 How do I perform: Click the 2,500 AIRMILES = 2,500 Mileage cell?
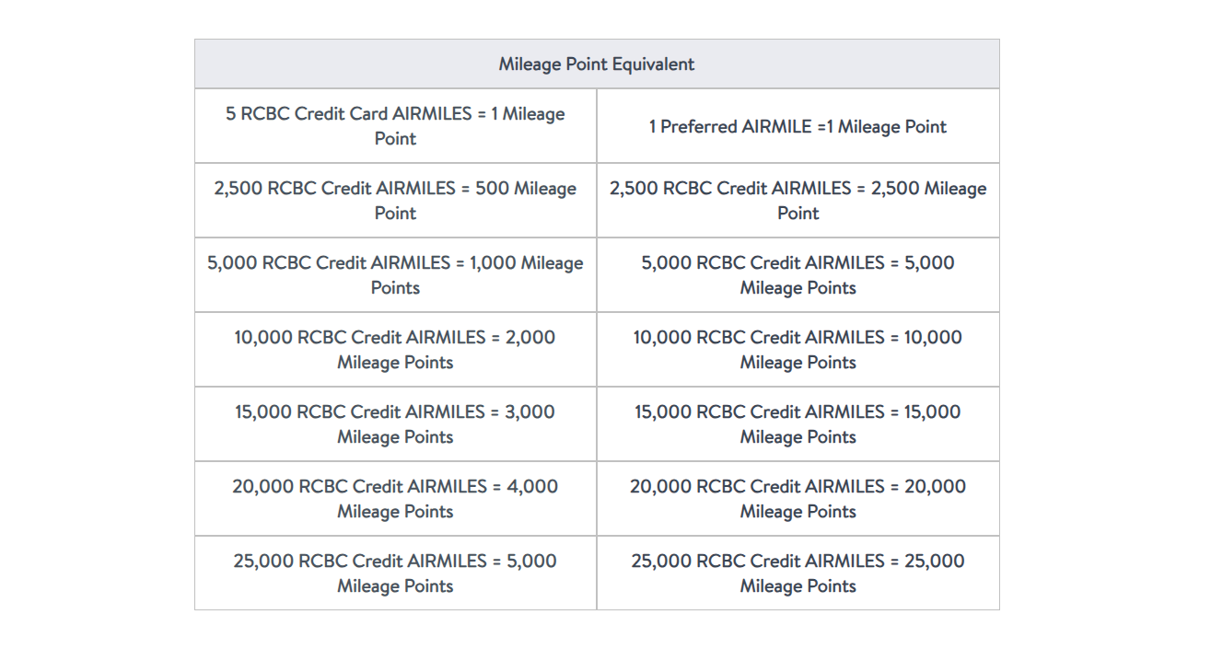(798, 201)
